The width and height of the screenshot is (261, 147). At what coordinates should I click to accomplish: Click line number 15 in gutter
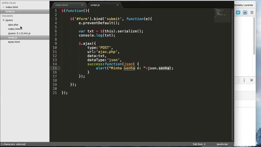pyautogui.click(x=55, y=68)
